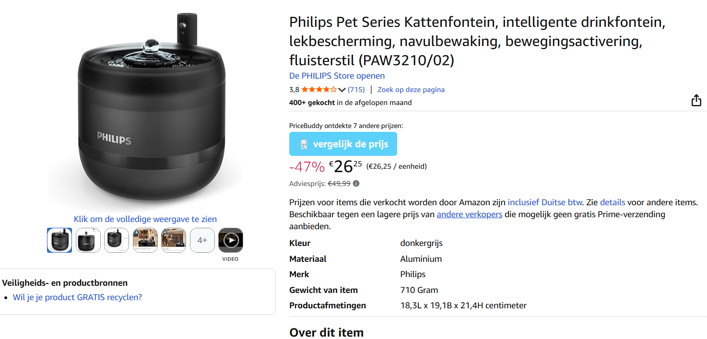Click the share icon
The image size is (707, 339).
(695, 100)
